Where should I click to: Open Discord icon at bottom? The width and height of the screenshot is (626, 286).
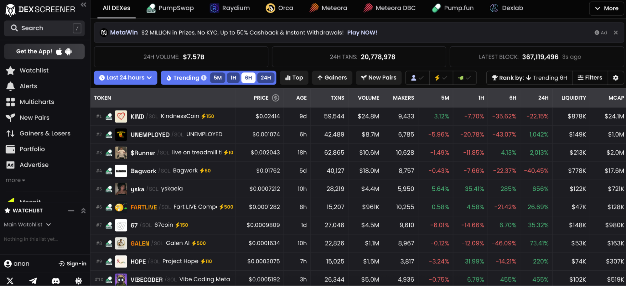coord(56,281)
